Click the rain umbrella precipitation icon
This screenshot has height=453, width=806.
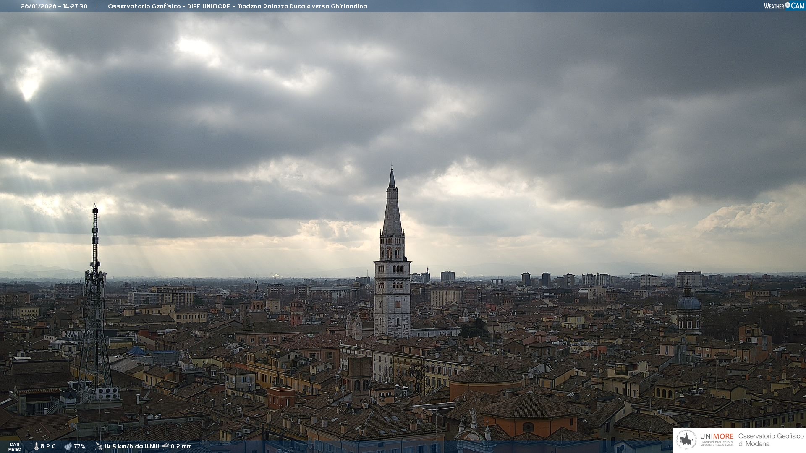165,446
